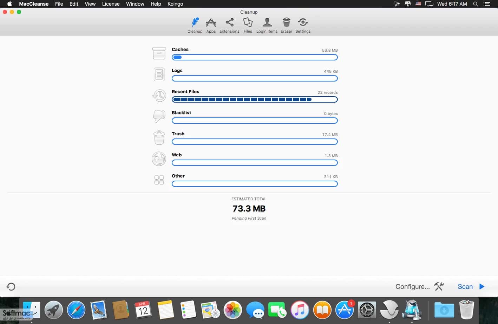Click the 53.8 MB Caches size
Screen dimensions: 498x324
point(330,50)
